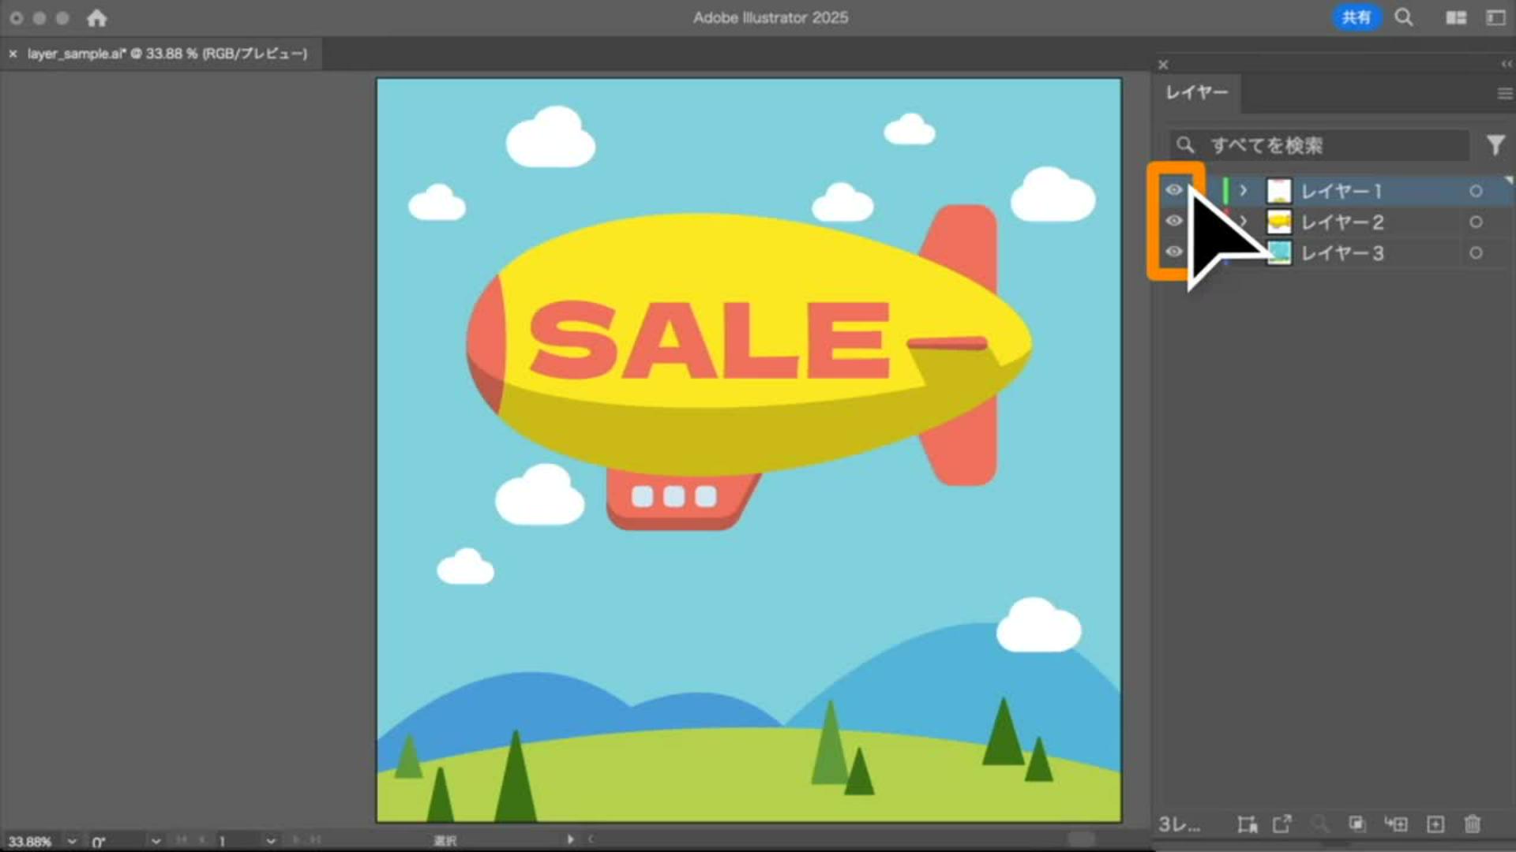
Task: Create new sublayer icon
Action: (x=1396, y=824)
